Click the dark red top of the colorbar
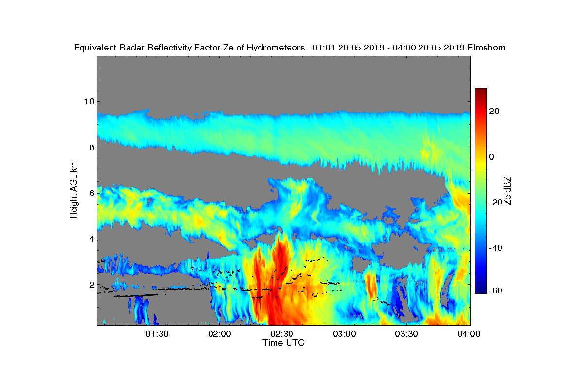Image resolution: width=582 pixels, height=388 pixels. pyautogui.click(x=481, y=92)
